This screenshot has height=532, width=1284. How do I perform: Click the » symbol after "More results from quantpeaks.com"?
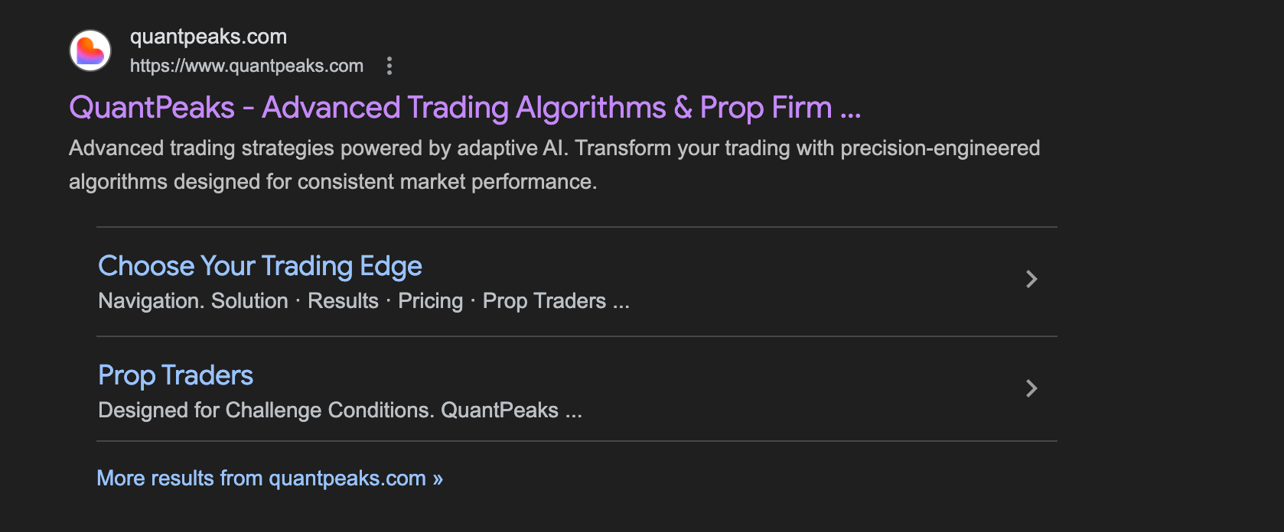pyautogui.click(x=438, y=478)
